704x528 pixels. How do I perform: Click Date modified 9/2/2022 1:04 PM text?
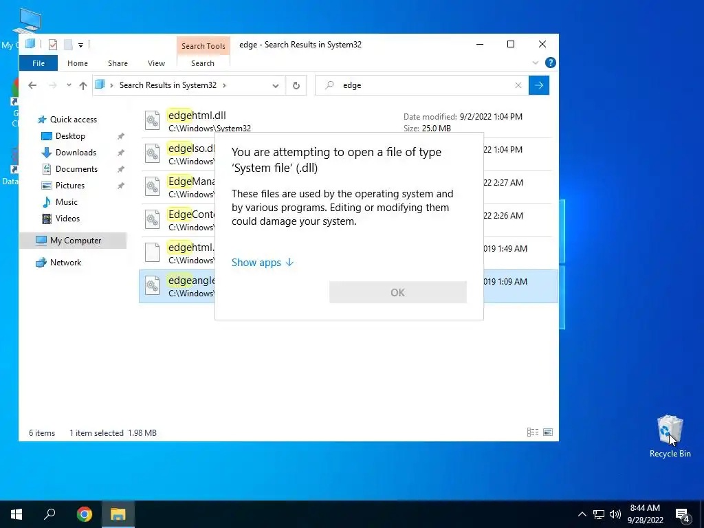[463, 117]
